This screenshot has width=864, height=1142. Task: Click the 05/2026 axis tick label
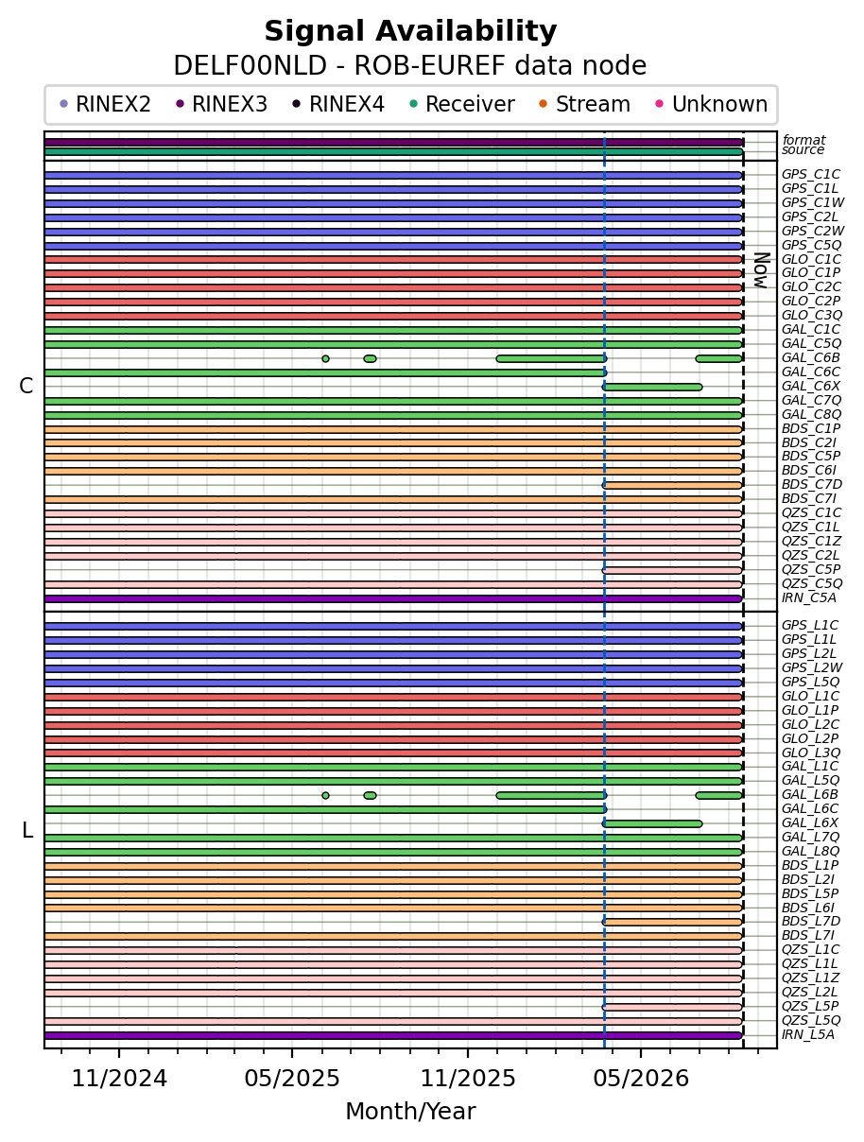(641, 1079)
